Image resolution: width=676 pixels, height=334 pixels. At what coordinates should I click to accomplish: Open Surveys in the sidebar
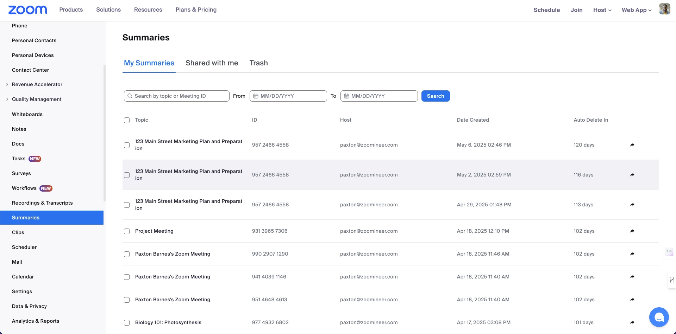[21, 173]
